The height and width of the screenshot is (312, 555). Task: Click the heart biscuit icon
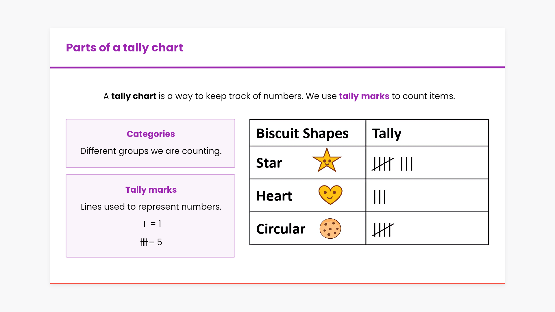pyautogui.click(x=330, y=195)
